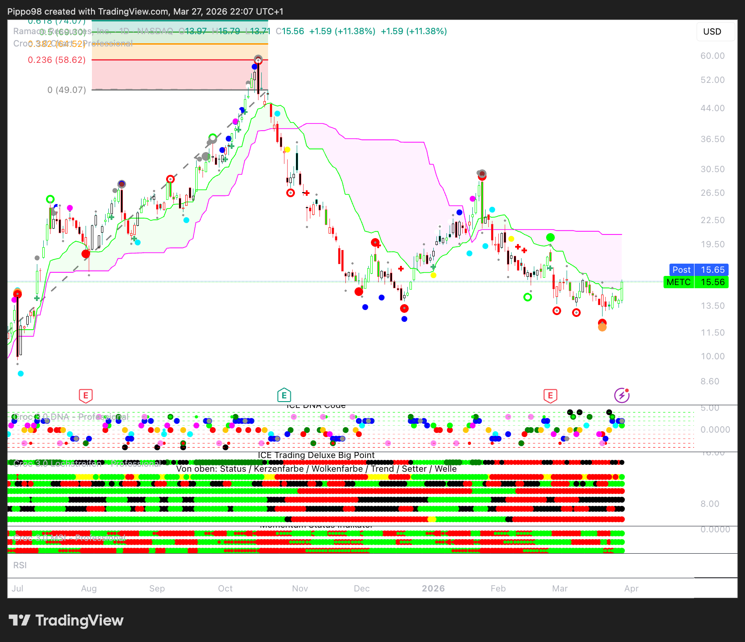Click the orange dot below the March low
Image resolution: width=745 pixels, height=642 pixels.
[x=602, y=327]
